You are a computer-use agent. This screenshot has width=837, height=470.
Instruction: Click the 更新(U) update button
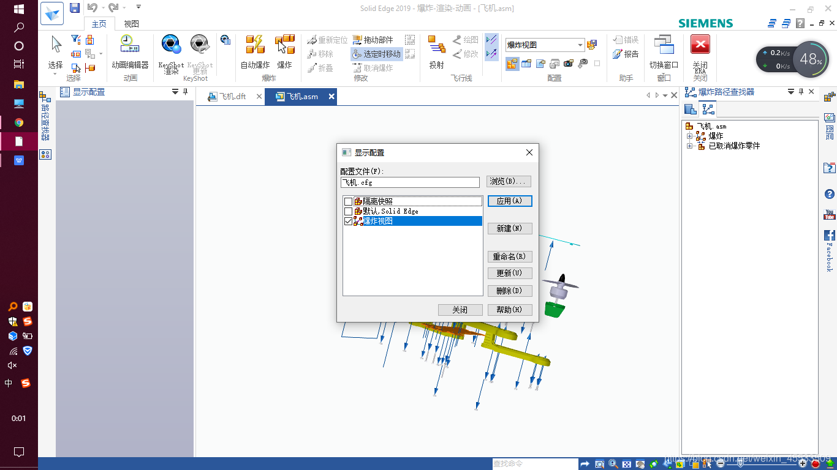pyautogui.click(x=510, y=273)
